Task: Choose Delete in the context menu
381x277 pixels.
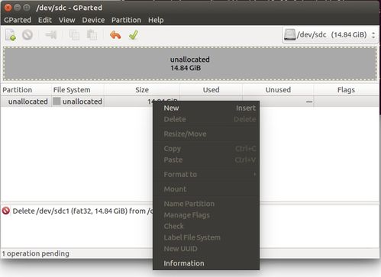Action: (206, 119)
